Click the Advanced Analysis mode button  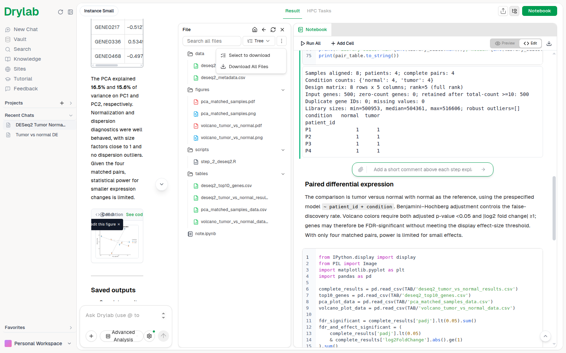pyautogui.click(x=121, y=336)
